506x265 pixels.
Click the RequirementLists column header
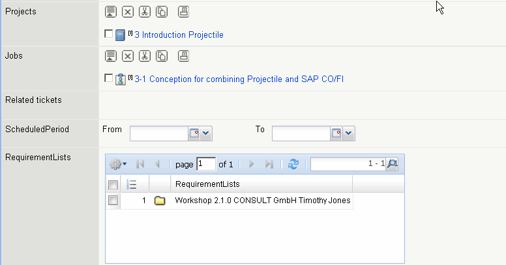(261, 184)
